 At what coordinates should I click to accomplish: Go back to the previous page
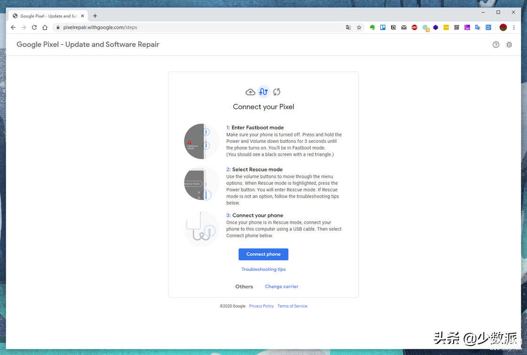click(13, 28)
